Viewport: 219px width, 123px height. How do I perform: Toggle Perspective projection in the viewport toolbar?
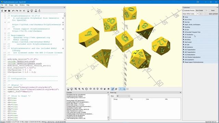[113, 89]
